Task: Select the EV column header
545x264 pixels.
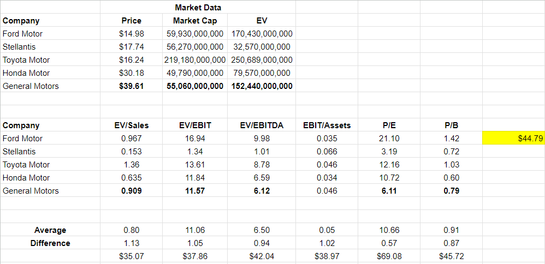Action: coord(262,21)
